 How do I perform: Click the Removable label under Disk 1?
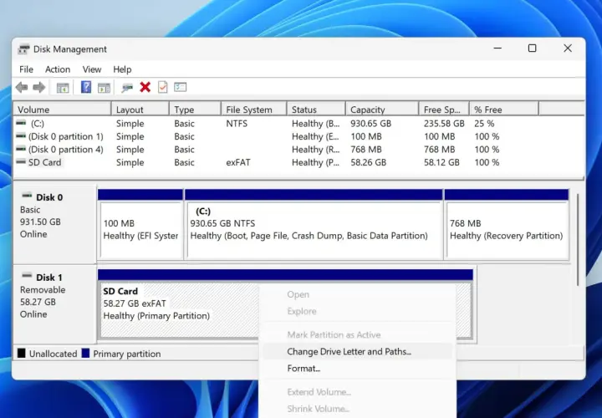tap(43, 290)
